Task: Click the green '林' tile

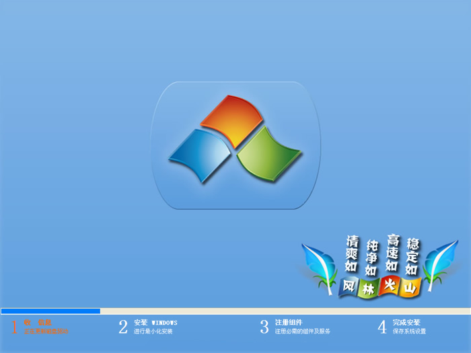Action: [369, 288]
